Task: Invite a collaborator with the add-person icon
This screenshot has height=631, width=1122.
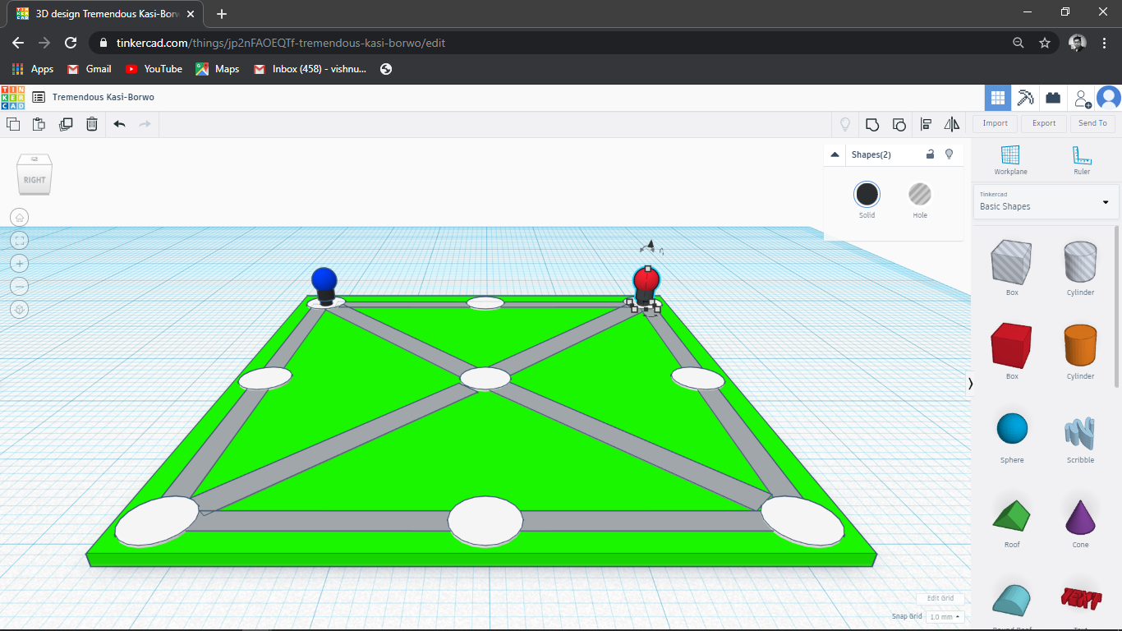Action: point(1083,99)
